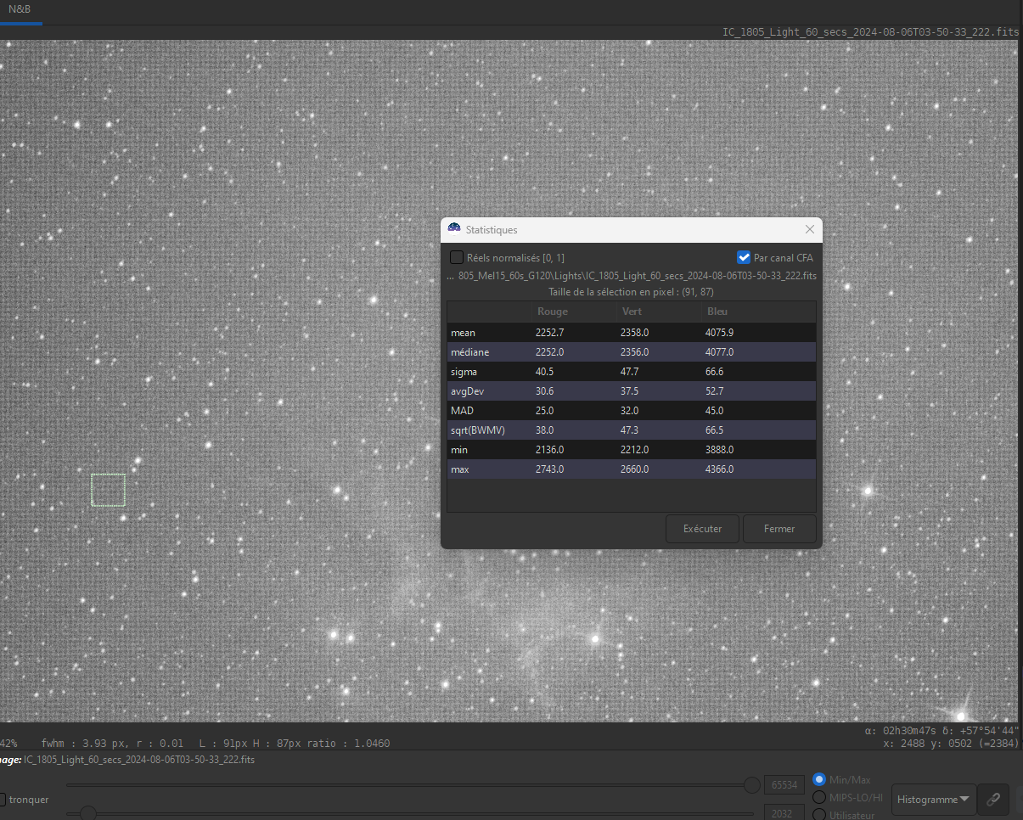The width and height of the screenshot is (1023, 820).
Task: Click the sigma Rouge value 40.5
Action: pyautogui.click(x=544, y=372)
